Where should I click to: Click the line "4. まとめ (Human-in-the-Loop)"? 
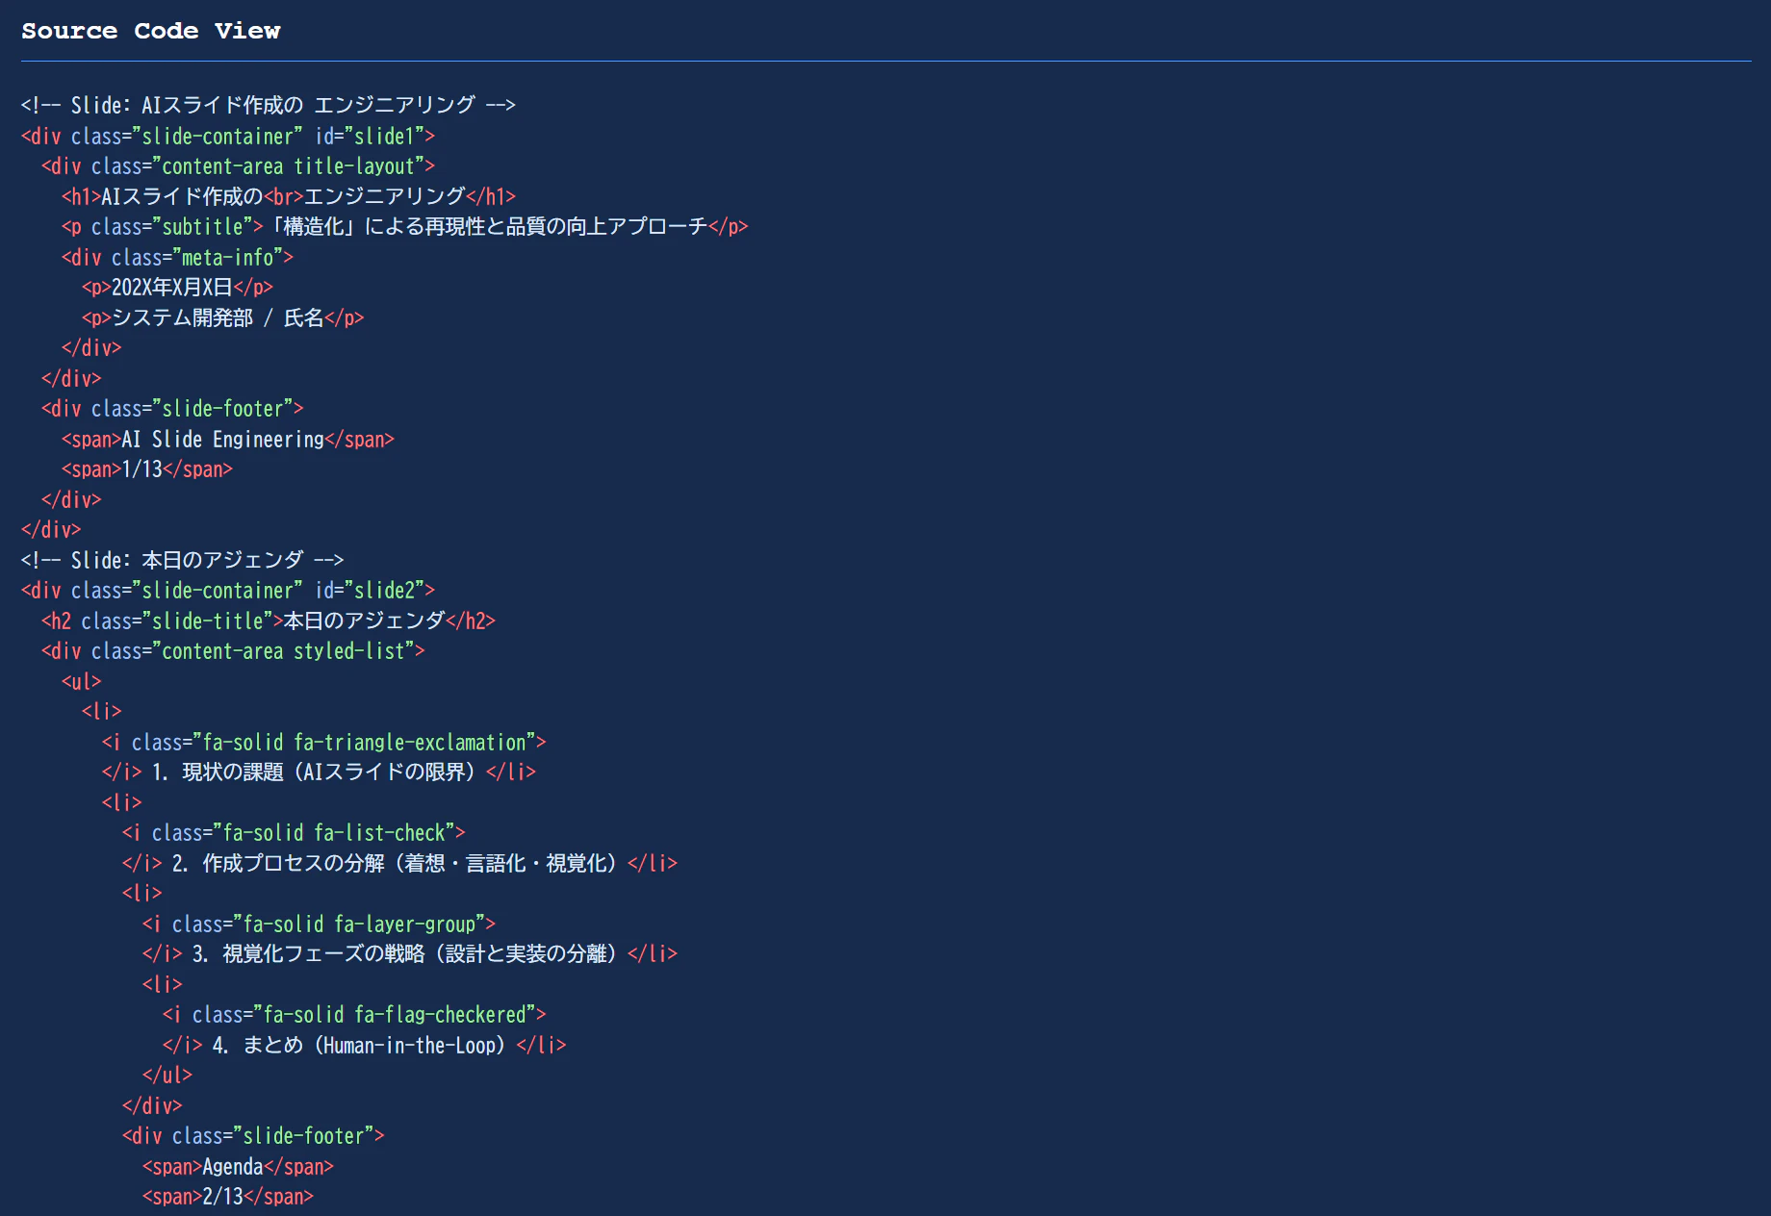pyautogui.click(x=365, y=1045)
